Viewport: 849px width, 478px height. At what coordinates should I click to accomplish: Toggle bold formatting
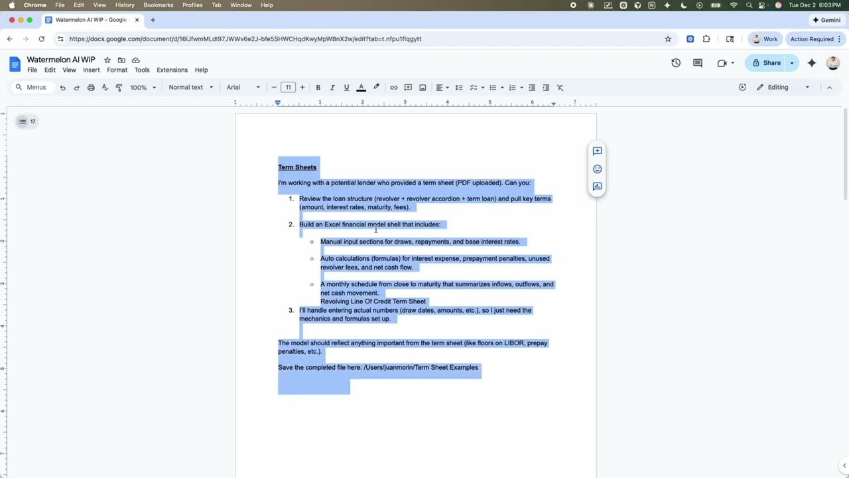(x=318, y=88)
